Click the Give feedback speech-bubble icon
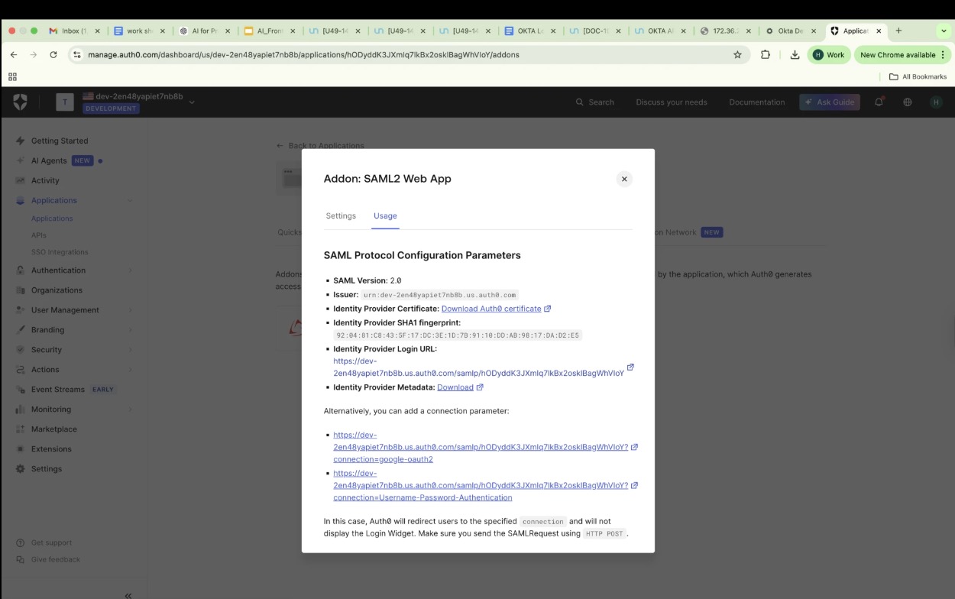 (21, 559)
